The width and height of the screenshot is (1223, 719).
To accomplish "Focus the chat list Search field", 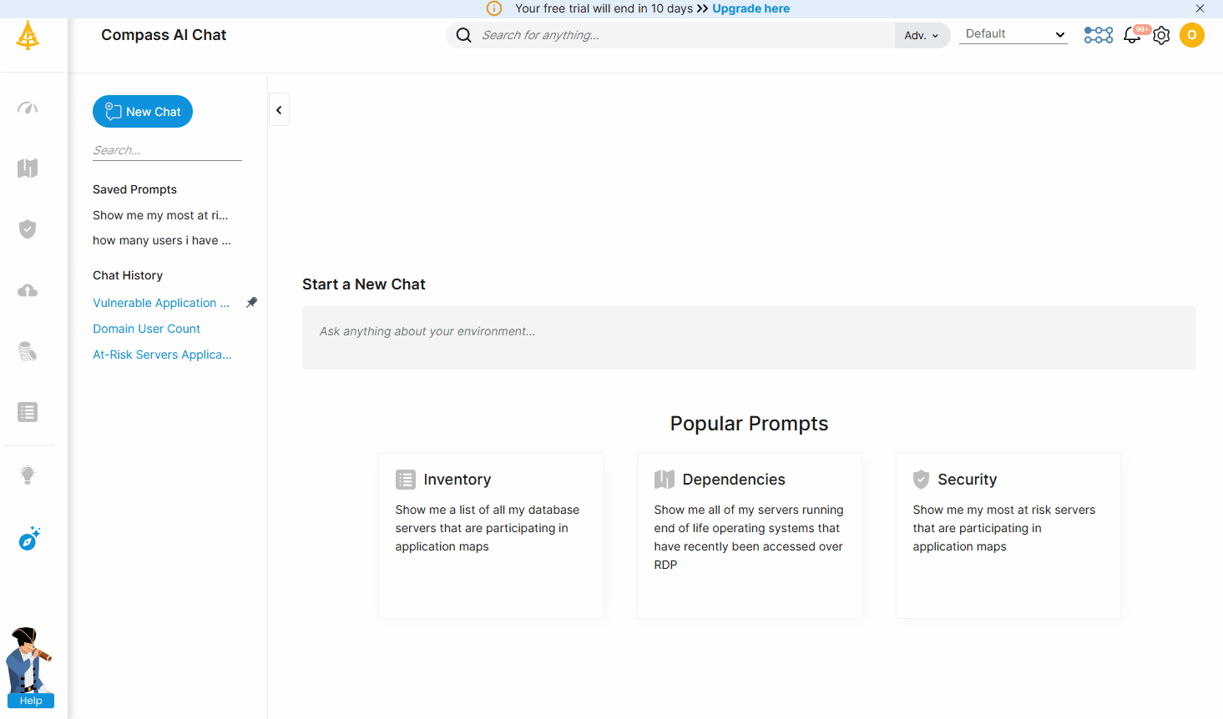I will 167,150.
